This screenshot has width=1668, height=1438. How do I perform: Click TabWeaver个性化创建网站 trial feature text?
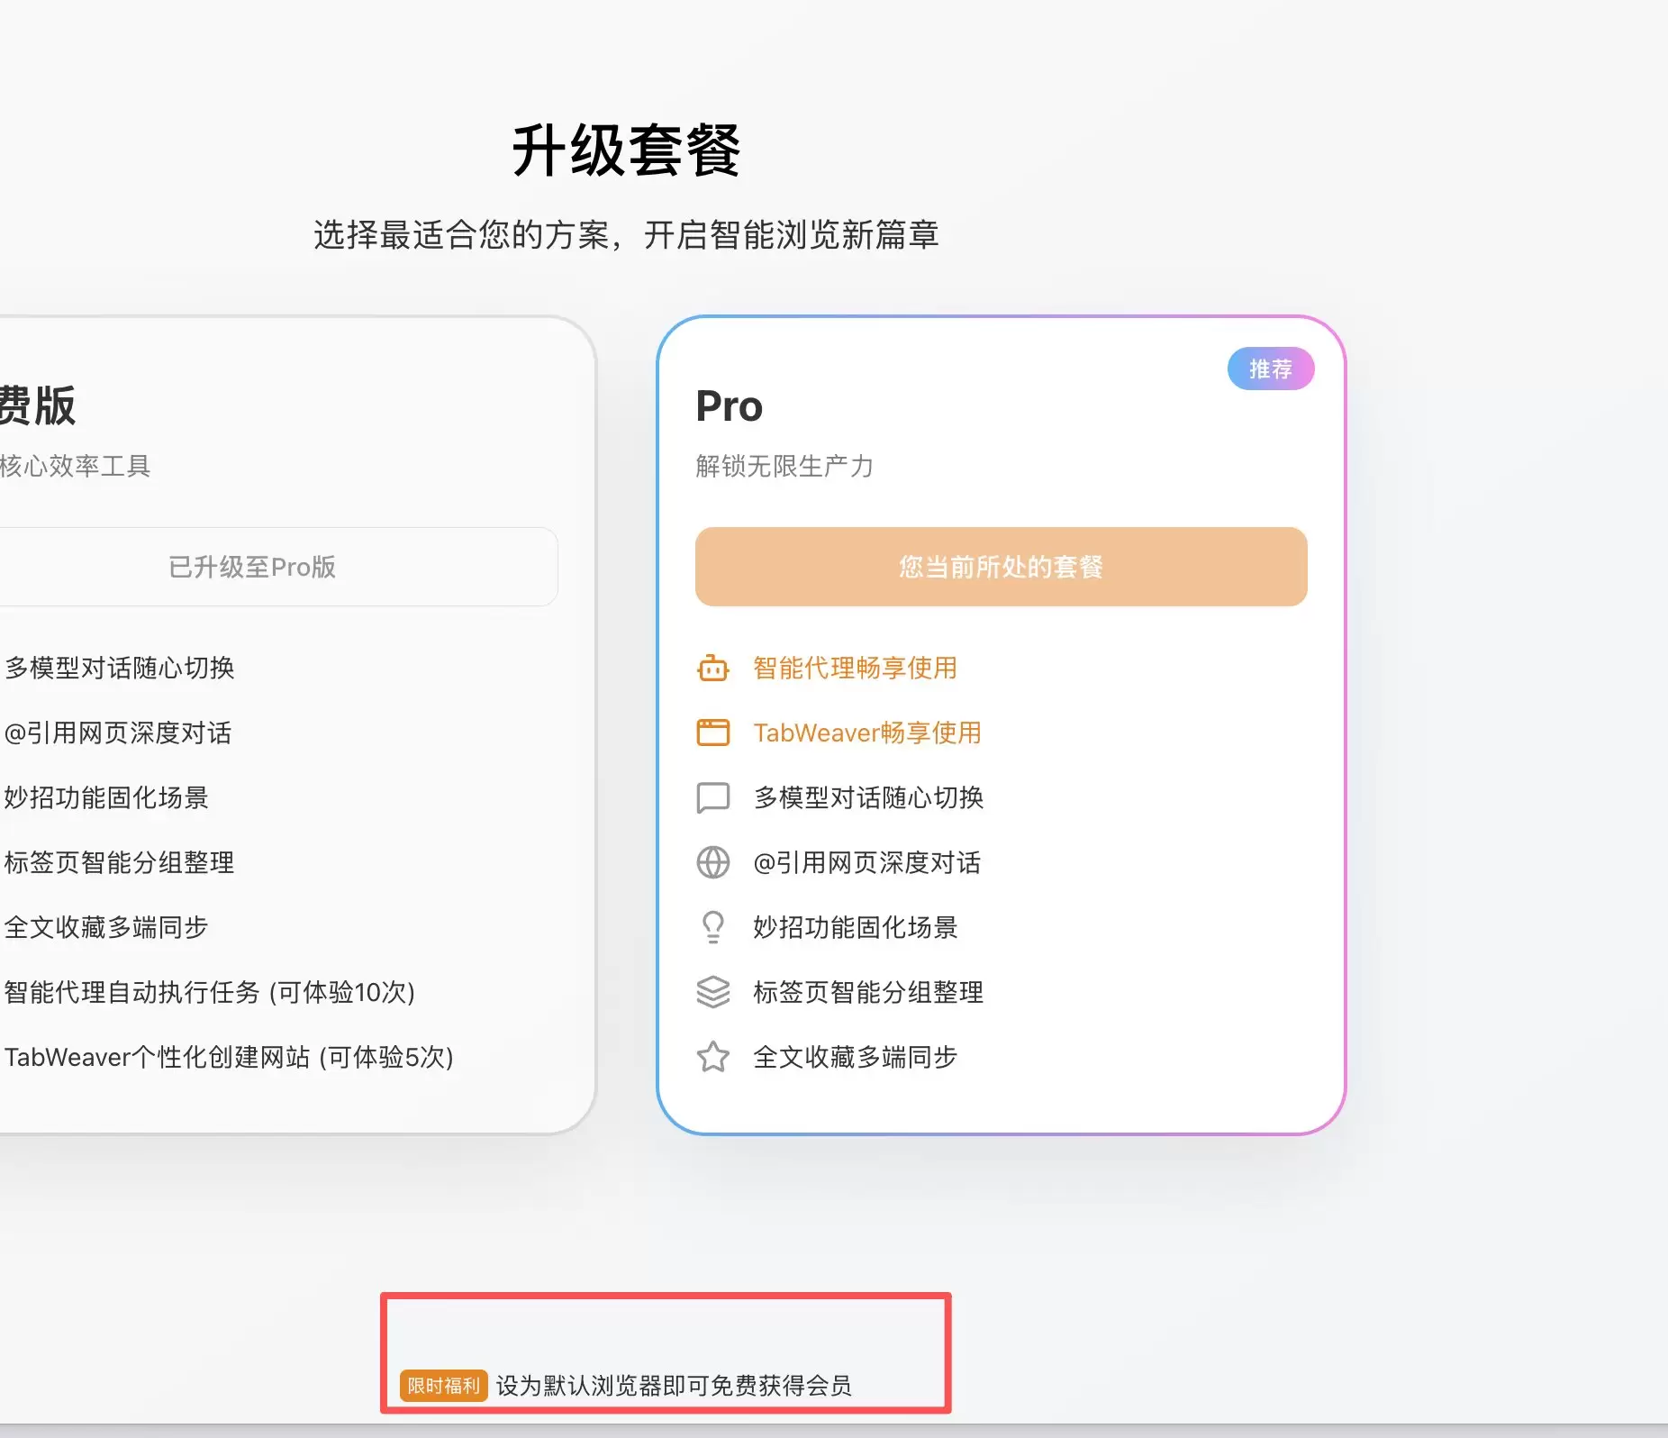(x=227, y=1058)
